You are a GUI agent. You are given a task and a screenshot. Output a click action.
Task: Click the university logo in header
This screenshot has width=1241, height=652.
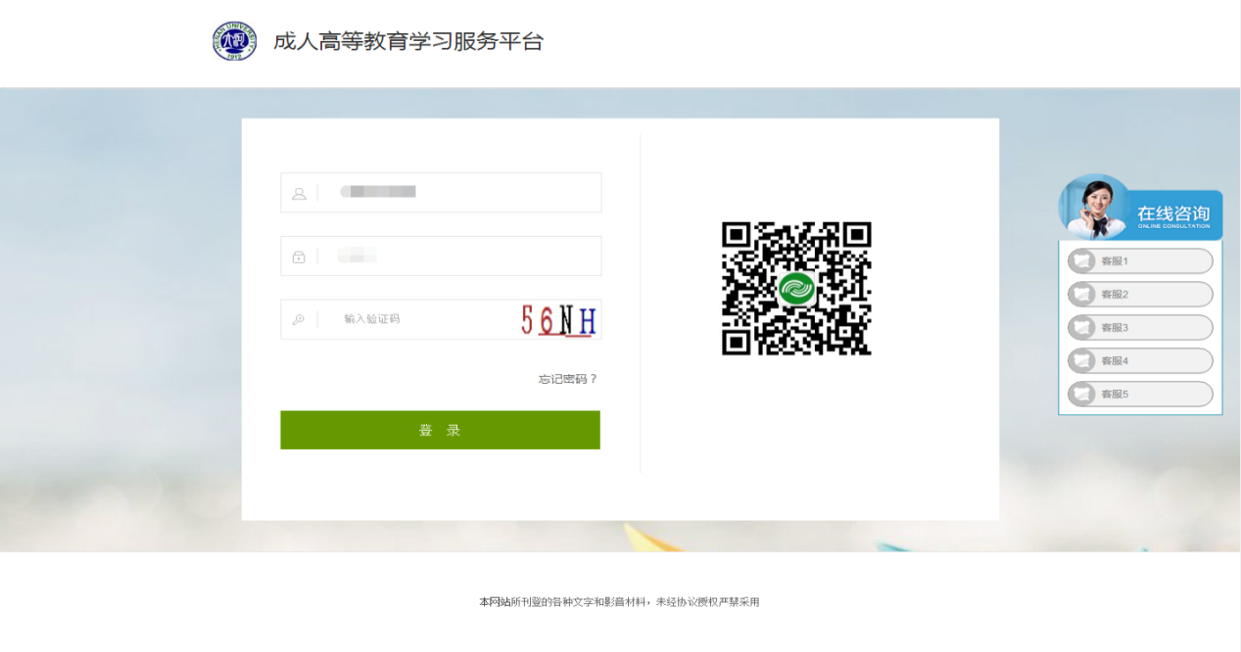[235, 41]
